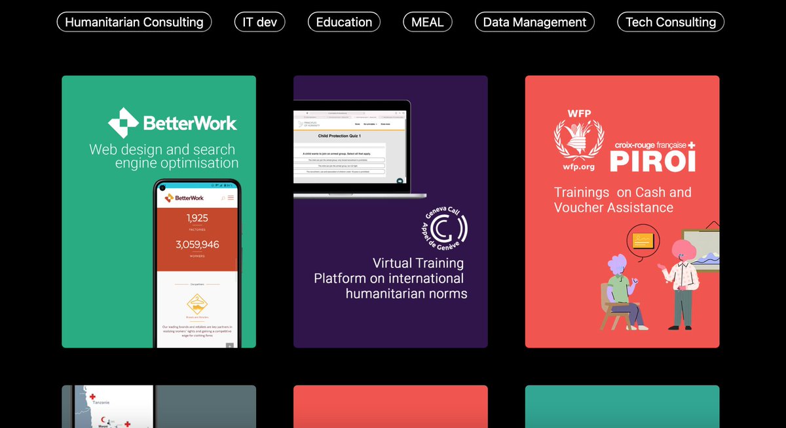Image resolution: width=786 pixels, height=428 pixels.
Task: Pick the Tech Consulting filter
Action: click(671, 22)
